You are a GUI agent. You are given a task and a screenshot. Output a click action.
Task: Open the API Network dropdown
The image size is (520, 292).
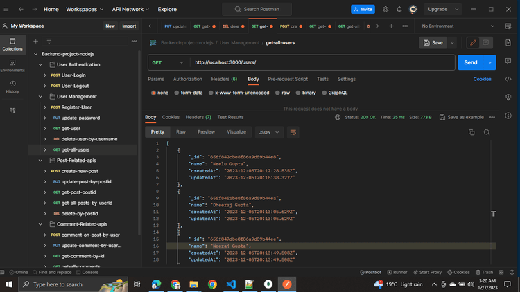(x=130, y=9)
